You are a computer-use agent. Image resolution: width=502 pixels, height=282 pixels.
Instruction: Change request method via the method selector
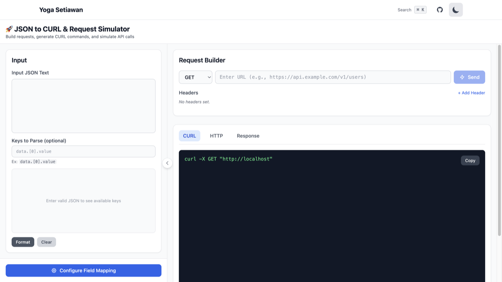[195, 77]
